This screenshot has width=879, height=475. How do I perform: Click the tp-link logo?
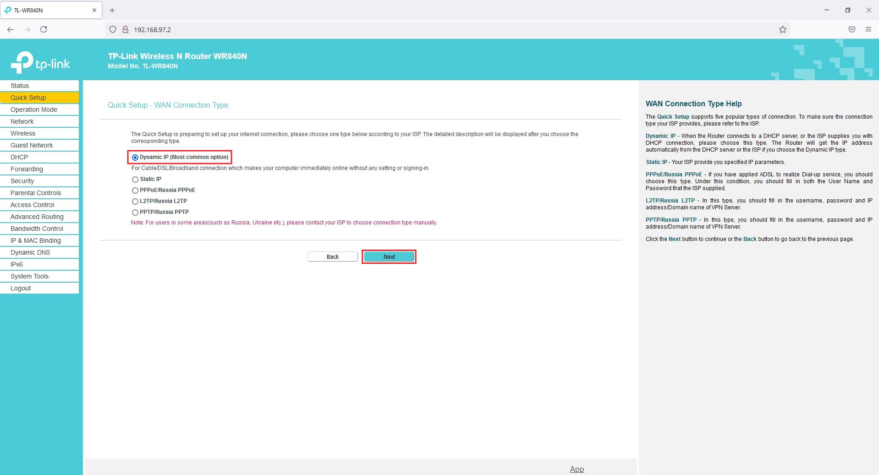(x=40, y=62)
